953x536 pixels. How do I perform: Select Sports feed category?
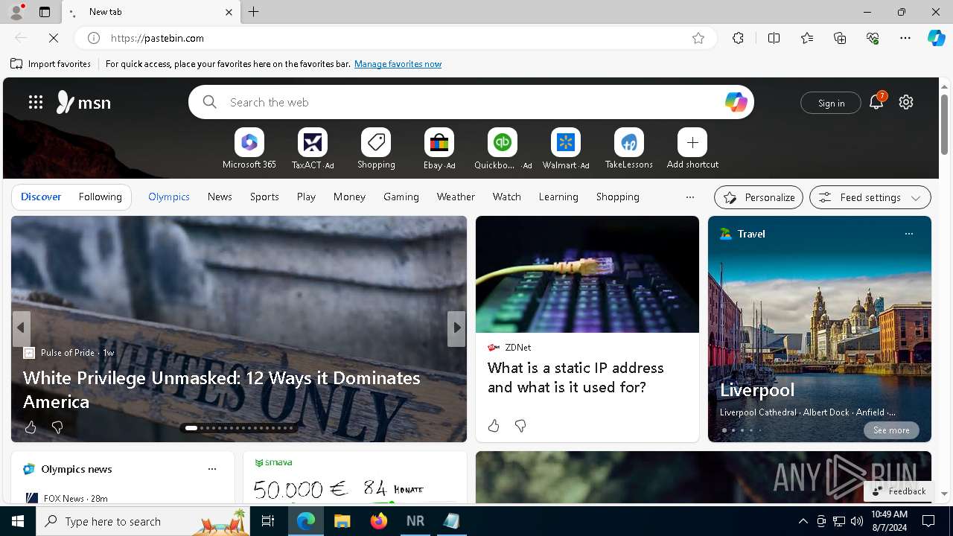coord(264,197)
